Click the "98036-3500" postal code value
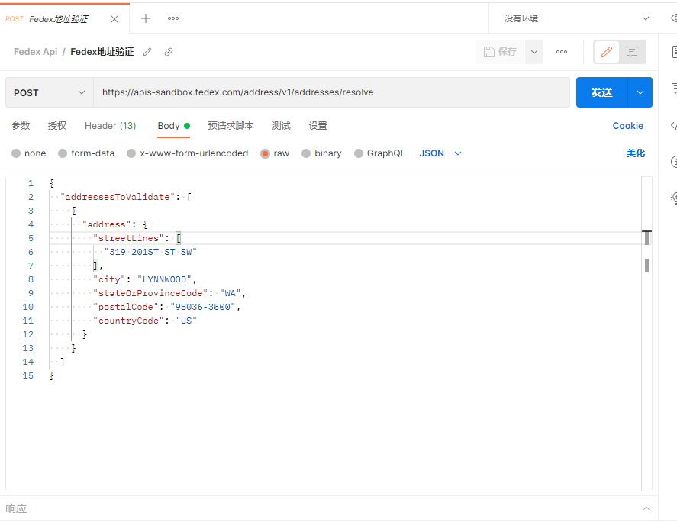The width and height of the screenshot is (677, 522). pos(202,307)
